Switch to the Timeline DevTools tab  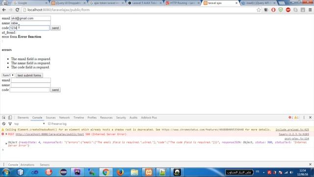tap(78, 118)
